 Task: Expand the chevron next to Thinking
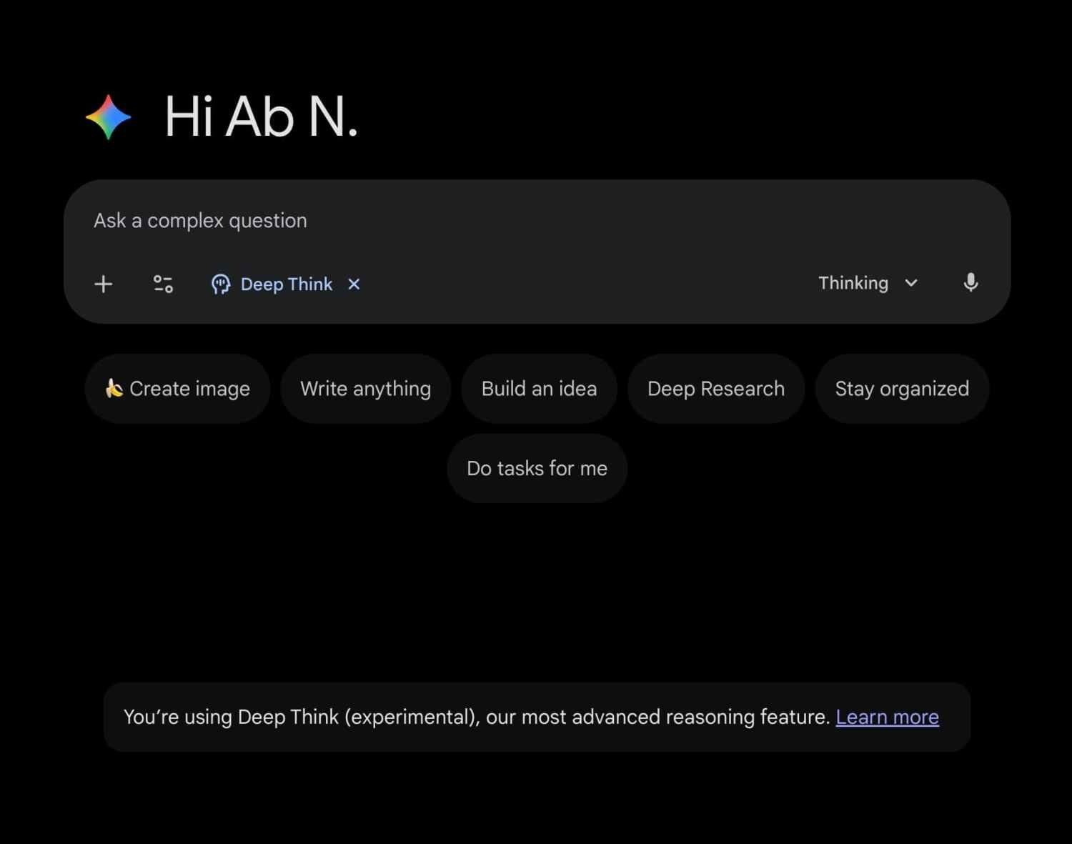tap(911, 283)
